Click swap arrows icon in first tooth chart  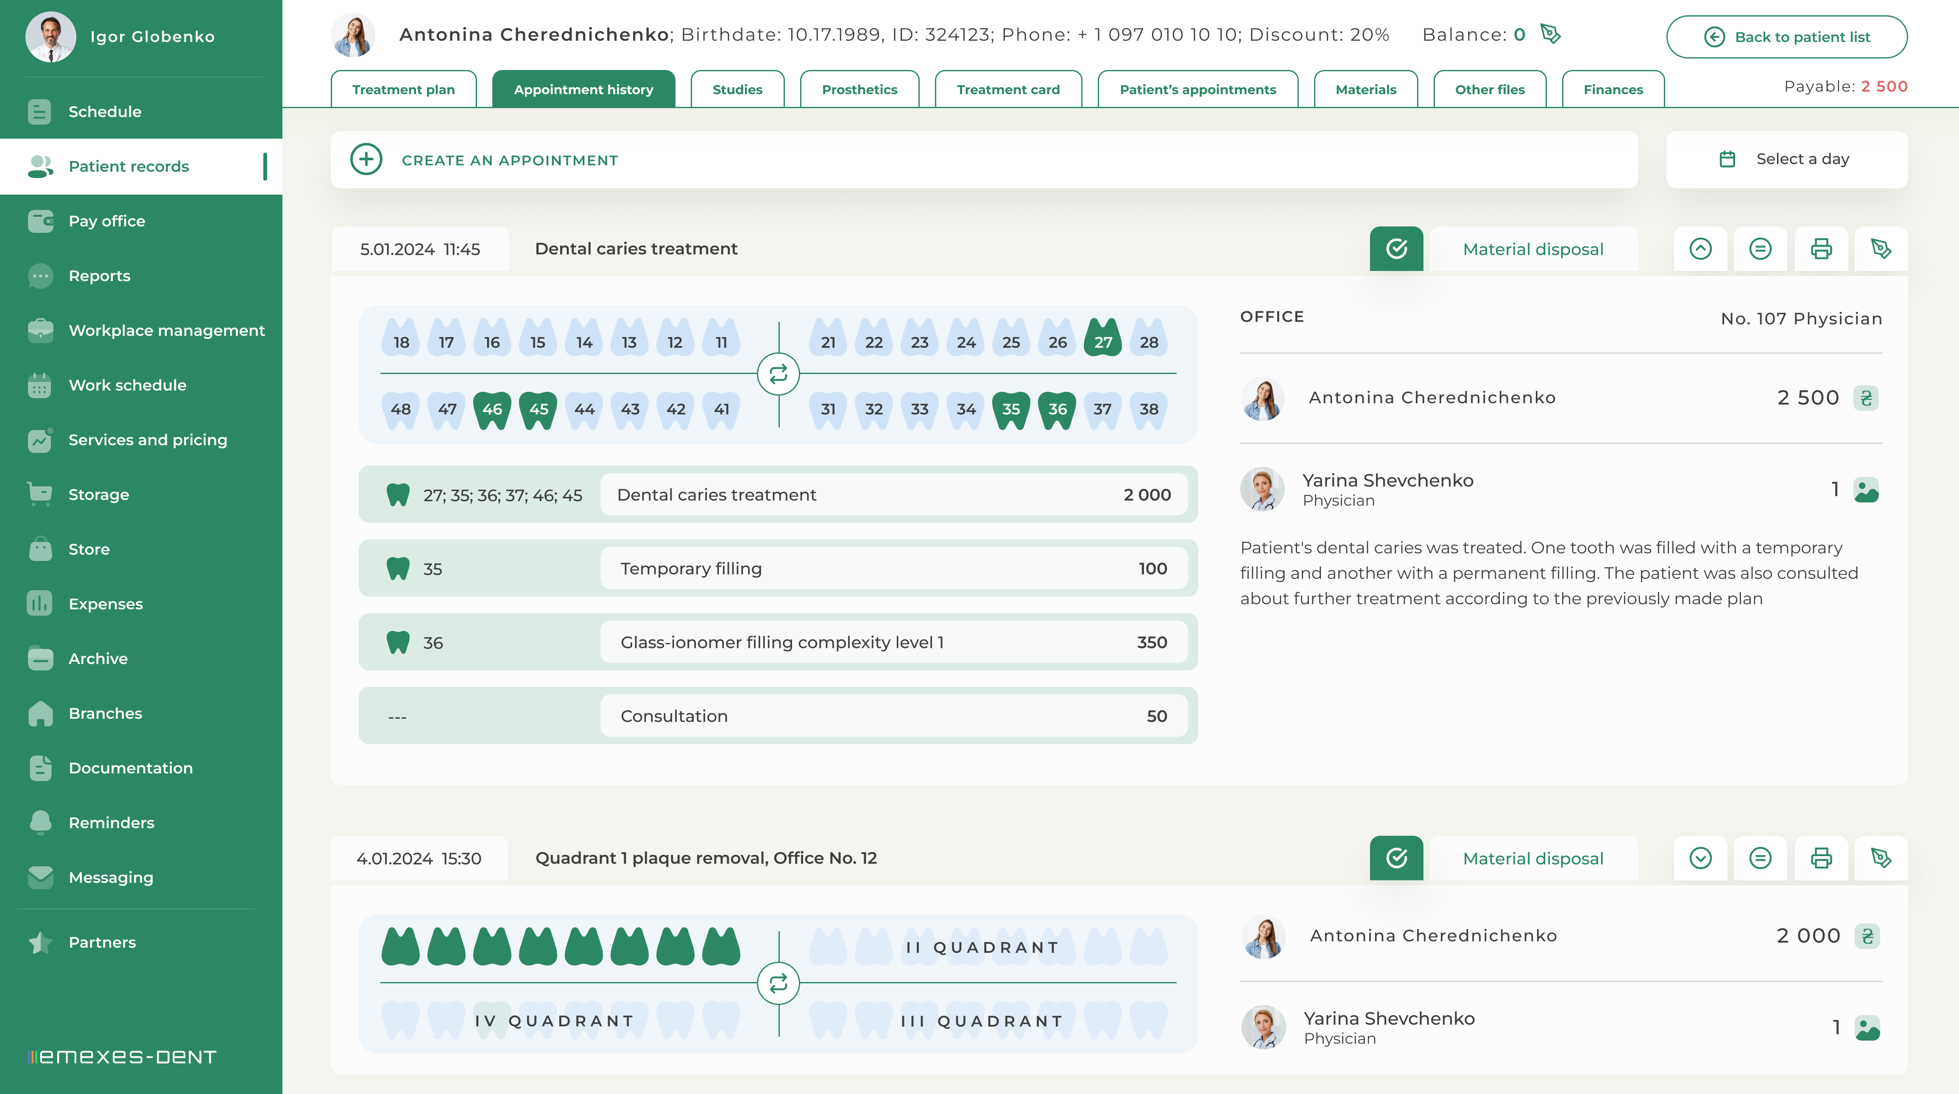[x=778, y=374]
